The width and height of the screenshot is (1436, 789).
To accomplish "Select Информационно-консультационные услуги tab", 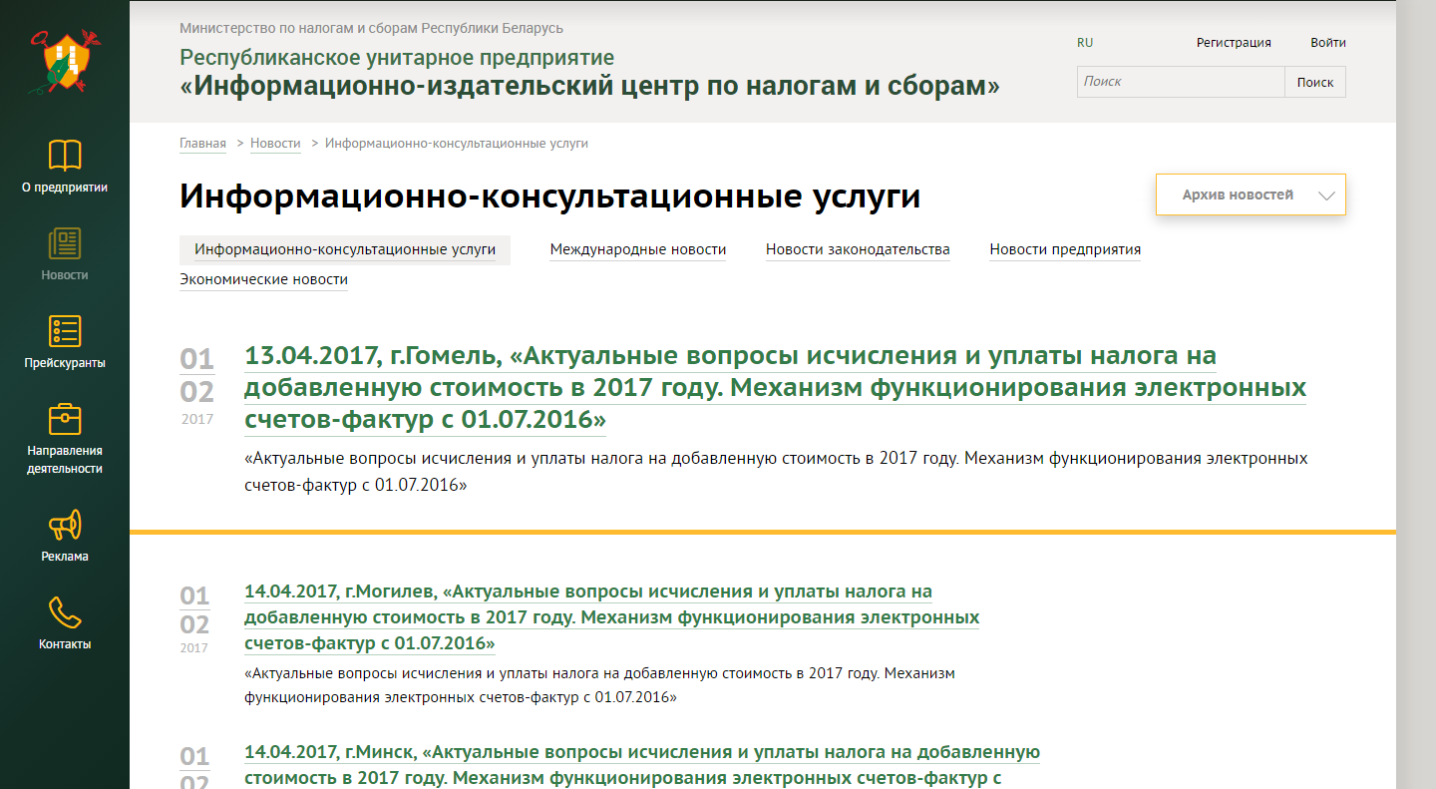I will click(345, 250).
